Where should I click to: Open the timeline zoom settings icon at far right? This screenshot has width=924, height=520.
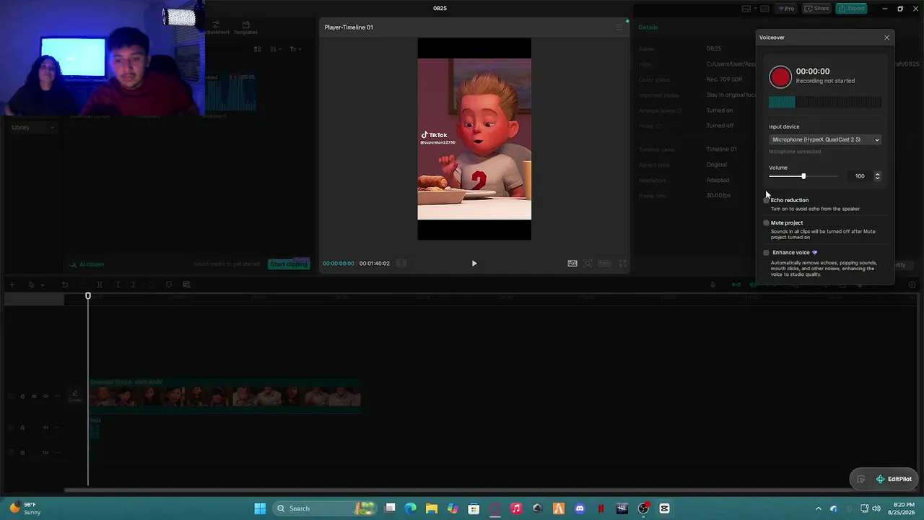(912, 285)
